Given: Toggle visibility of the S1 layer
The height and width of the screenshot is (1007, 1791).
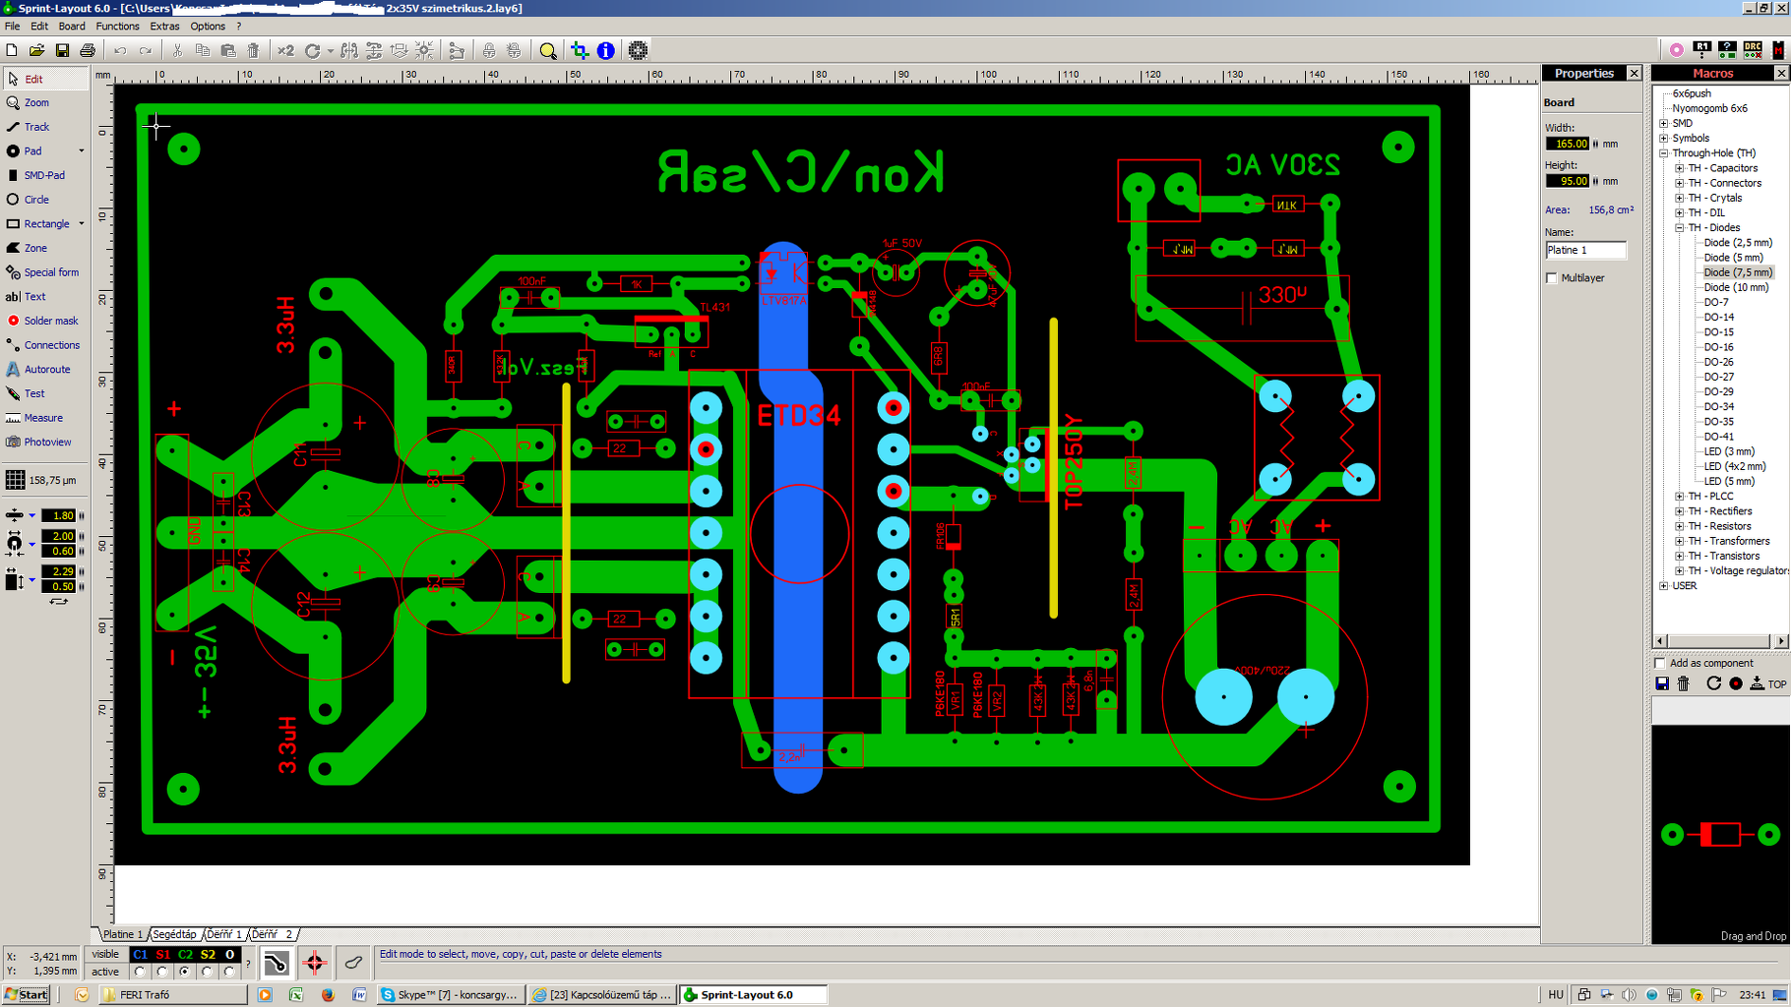Looking at the screenshot, I should [x=162, y=954].
